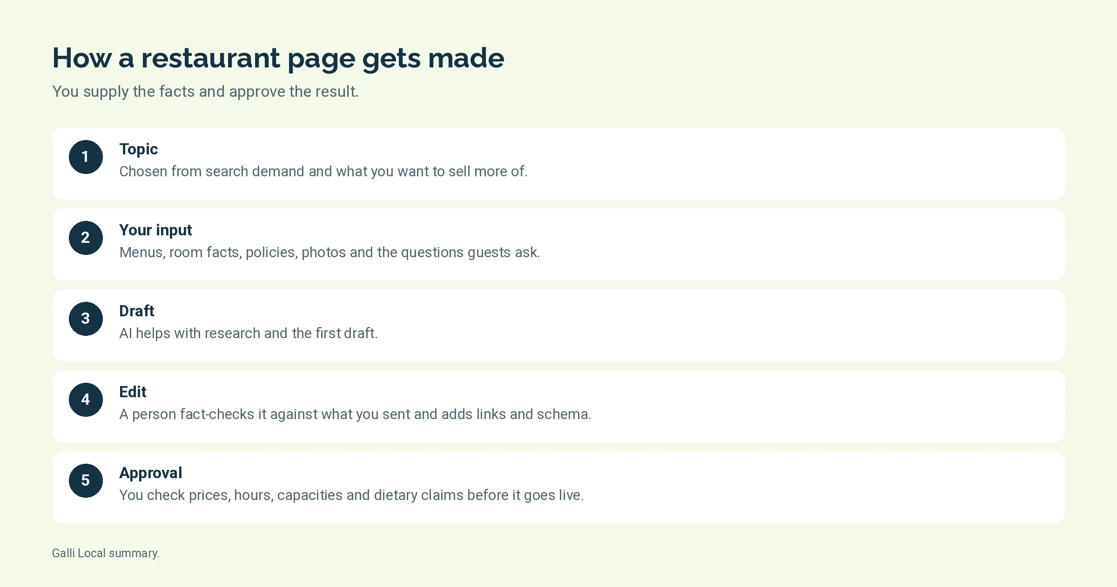Click the step 5 number circle
Viewport: 1117px width, 587px height.
(x=86, y=480)
